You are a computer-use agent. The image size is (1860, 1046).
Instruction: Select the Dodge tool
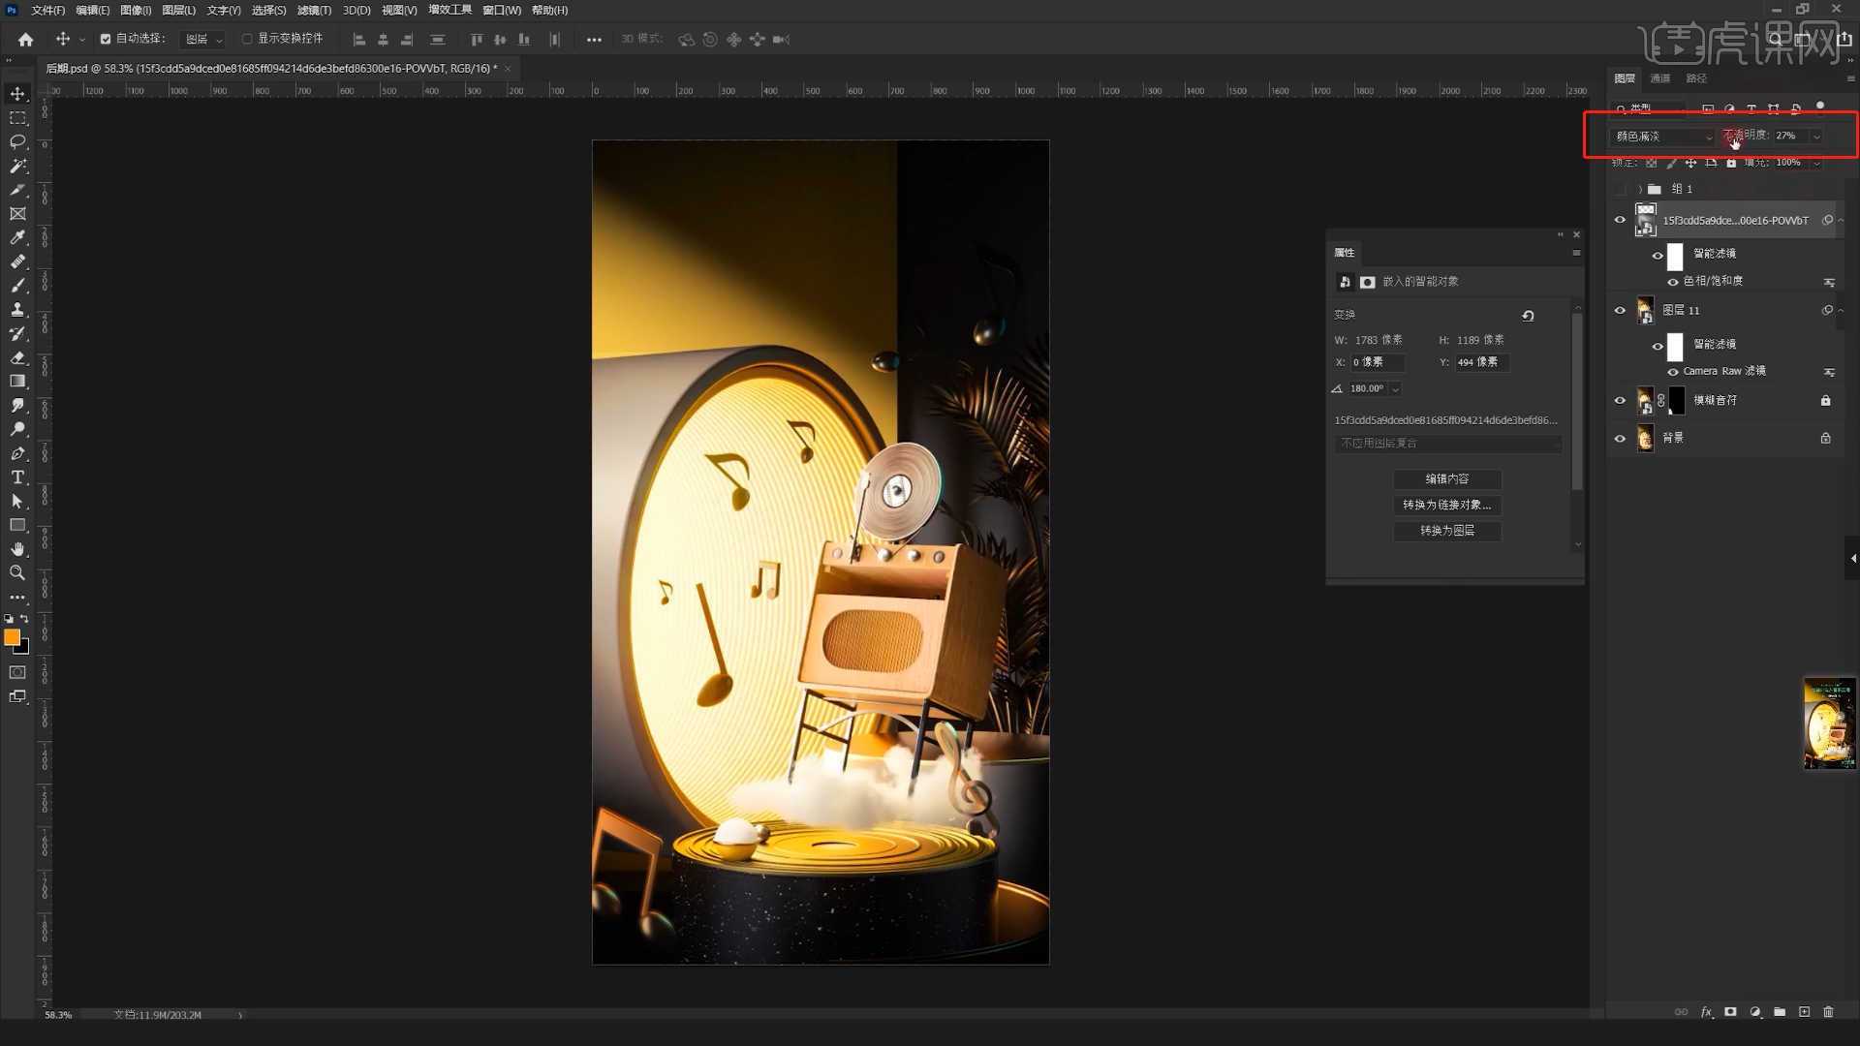point(17,429)
